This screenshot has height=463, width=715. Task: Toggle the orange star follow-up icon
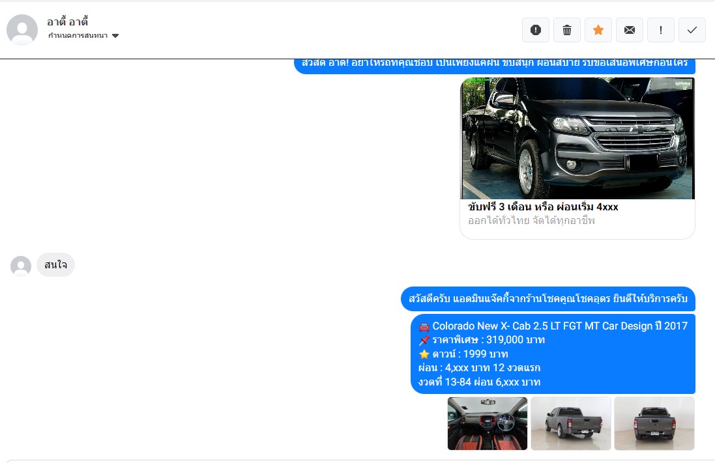click(x=598, y=30)
